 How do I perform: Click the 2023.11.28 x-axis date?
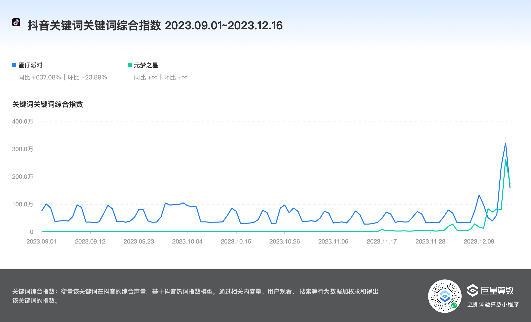430,241
